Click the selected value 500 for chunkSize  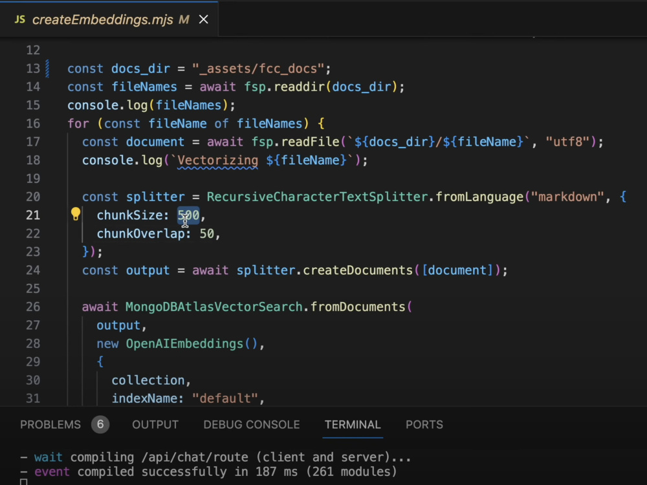188,215
